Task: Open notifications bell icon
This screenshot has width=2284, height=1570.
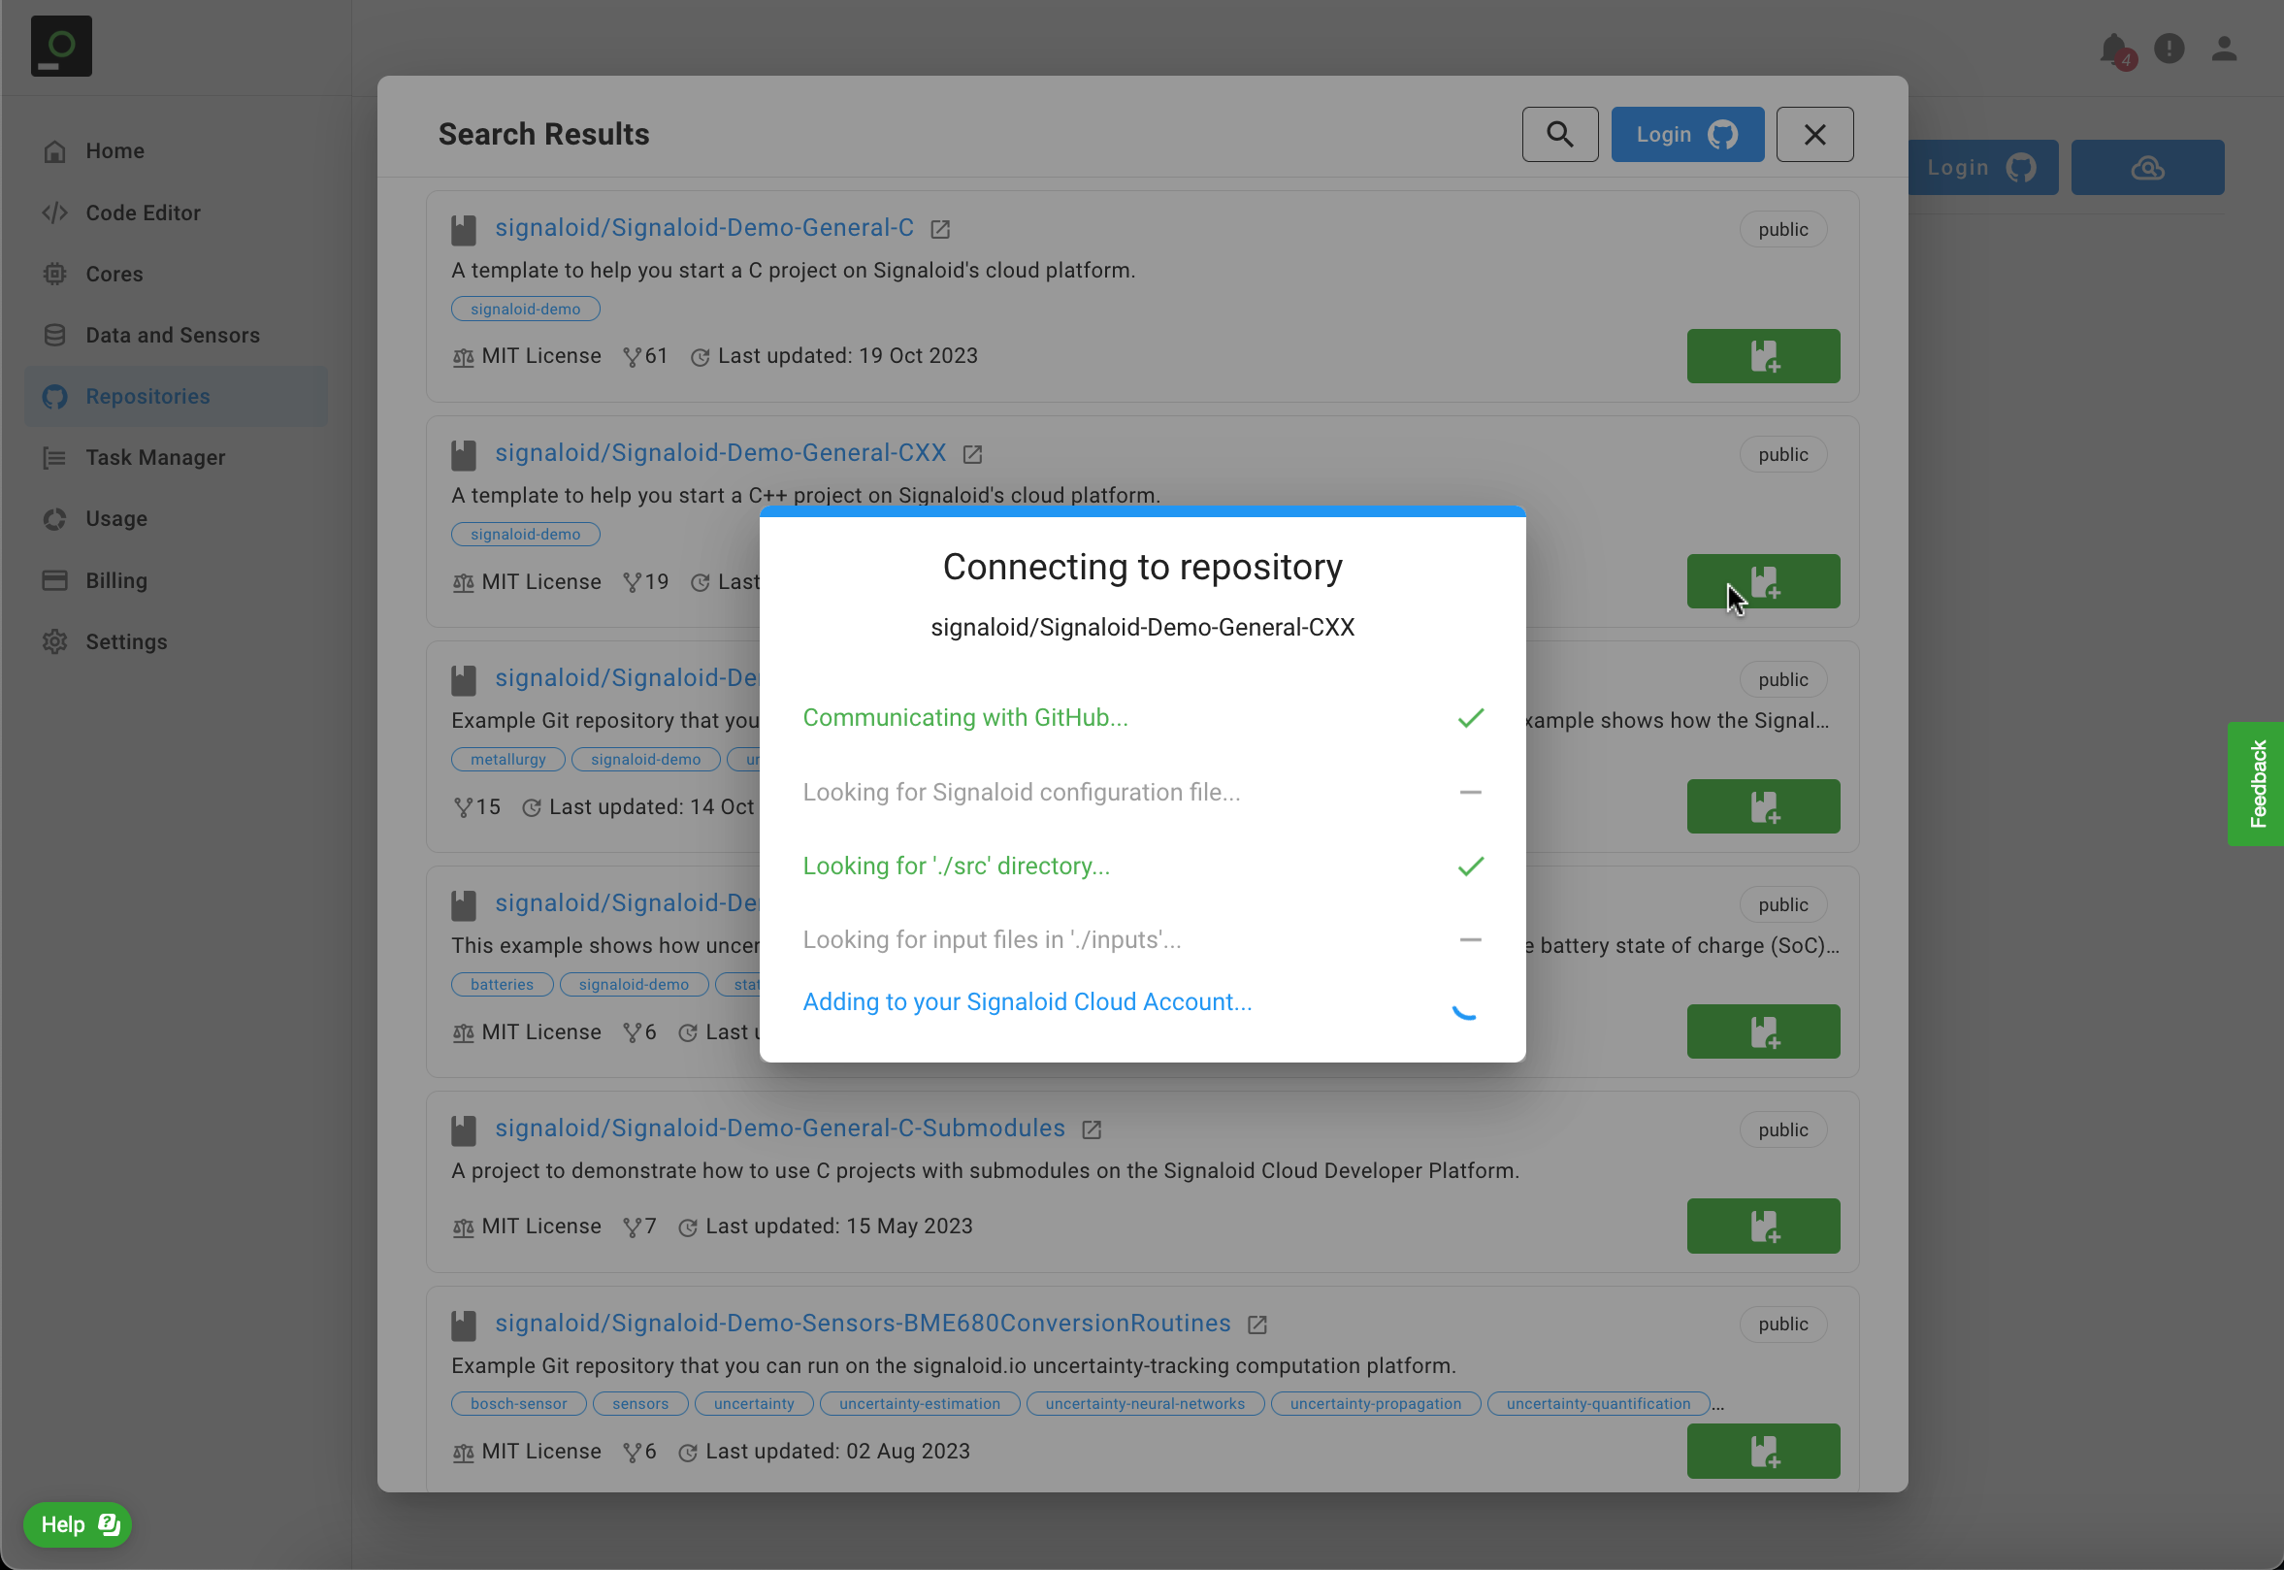Action: (x=2113, y=49)
